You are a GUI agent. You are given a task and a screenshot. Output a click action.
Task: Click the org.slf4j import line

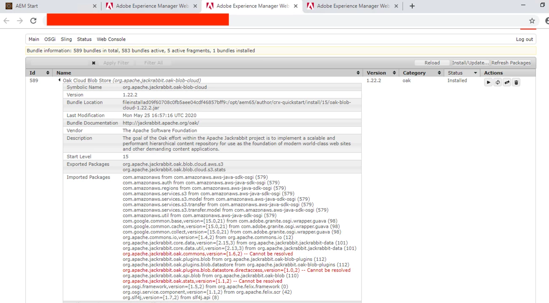171,298
